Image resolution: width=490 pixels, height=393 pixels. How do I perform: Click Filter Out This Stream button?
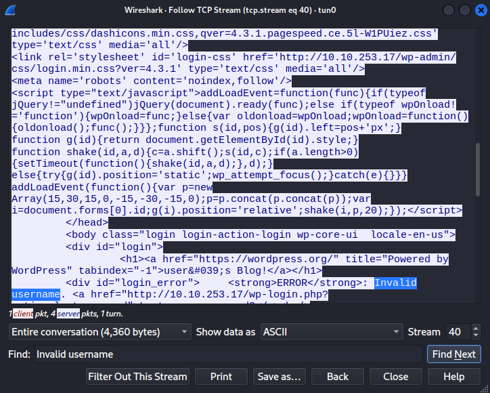pos(137,377)
